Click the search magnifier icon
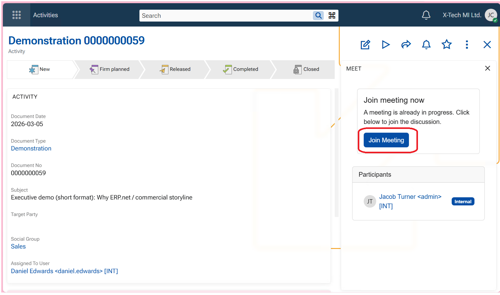This screenshot has width=500, height=295. (x=318, y=16)
